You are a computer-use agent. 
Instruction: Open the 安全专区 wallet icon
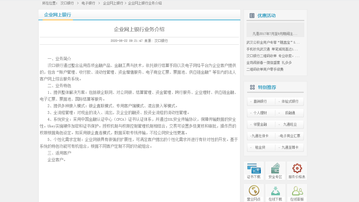coord(275,168)
